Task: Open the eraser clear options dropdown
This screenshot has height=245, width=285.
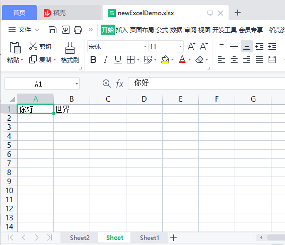Action: click(206, 59)
